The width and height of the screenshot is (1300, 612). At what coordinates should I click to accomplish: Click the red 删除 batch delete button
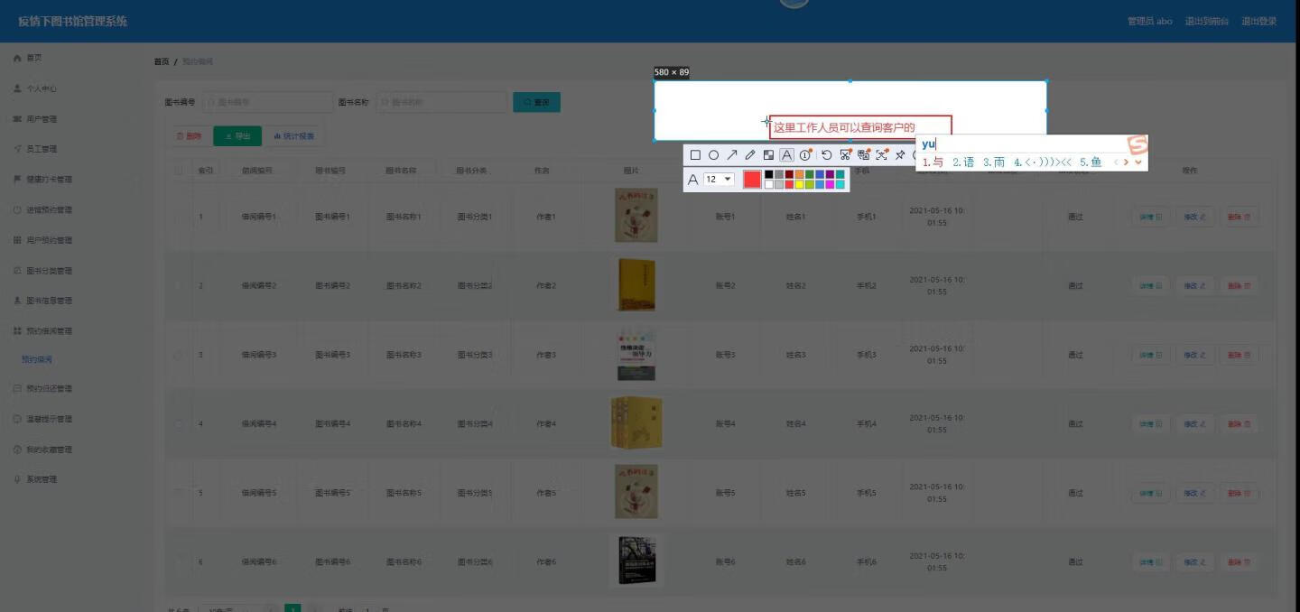pyautogui.click(x=189, y=136)
